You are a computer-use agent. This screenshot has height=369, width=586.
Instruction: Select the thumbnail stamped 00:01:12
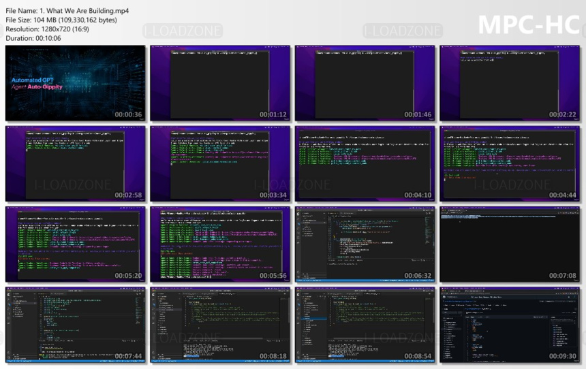point(220,83)
